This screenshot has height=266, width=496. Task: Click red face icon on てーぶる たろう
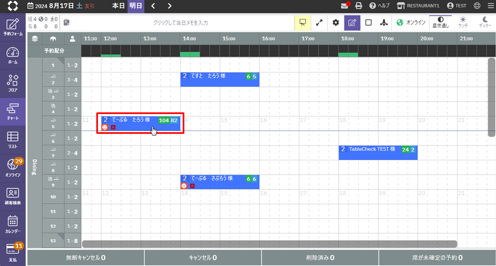105,127
